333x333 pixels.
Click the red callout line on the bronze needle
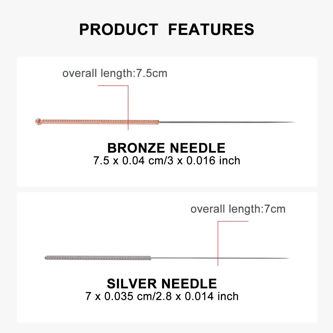click(128, 108)
